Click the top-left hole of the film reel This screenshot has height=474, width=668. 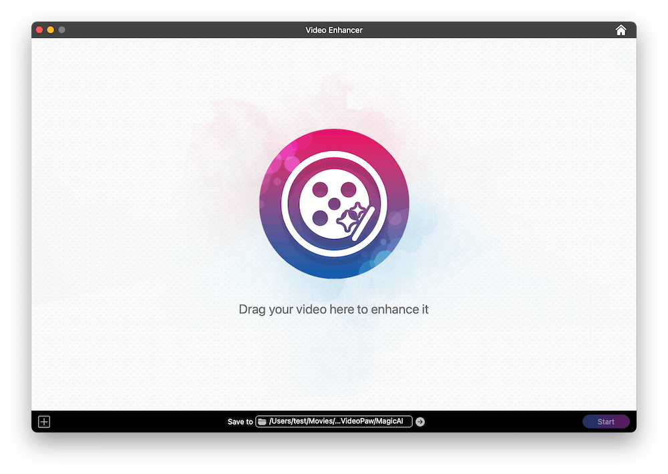320,189
